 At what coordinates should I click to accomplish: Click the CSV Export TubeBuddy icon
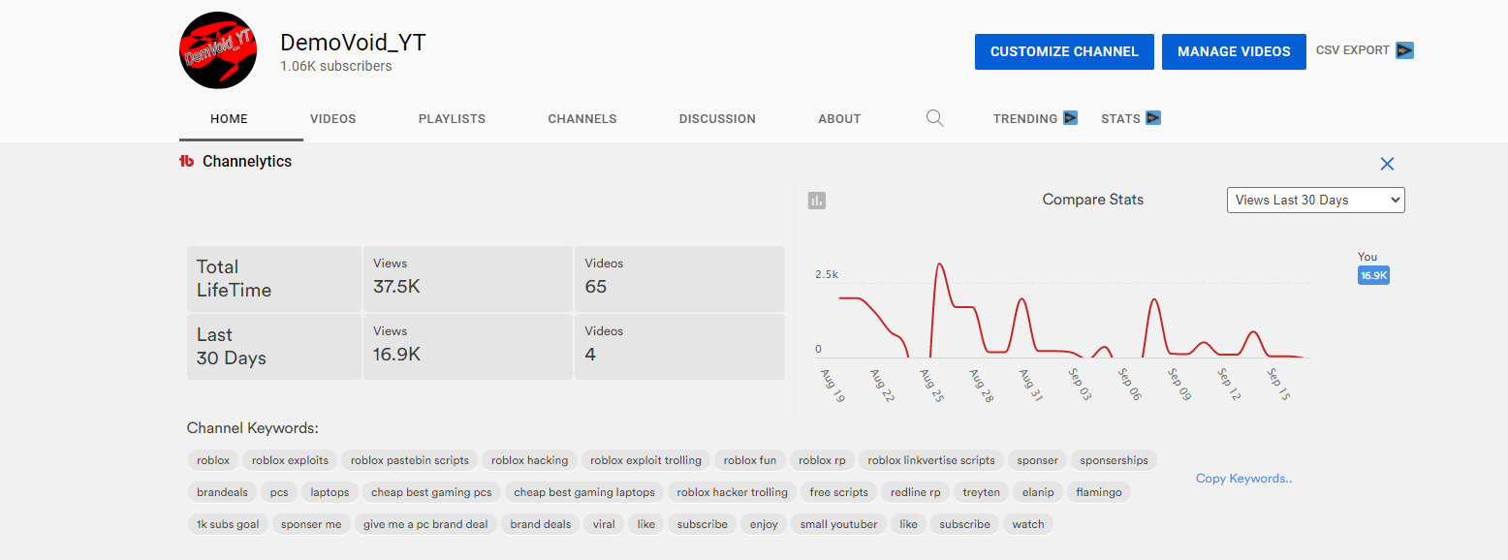tap(1404, 50)
